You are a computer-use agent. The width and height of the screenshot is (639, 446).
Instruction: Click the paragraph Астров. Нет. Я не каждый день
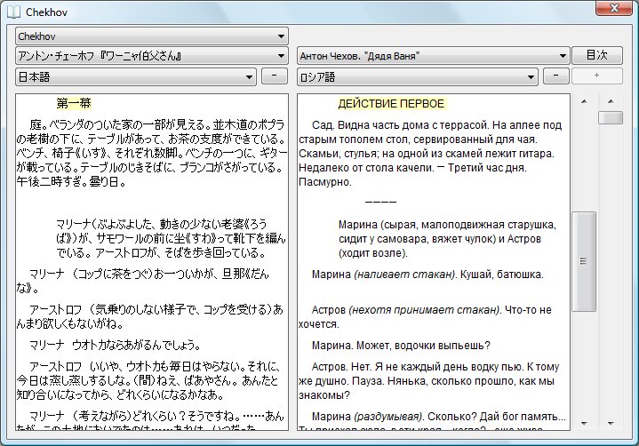click(x=429, y=381)
